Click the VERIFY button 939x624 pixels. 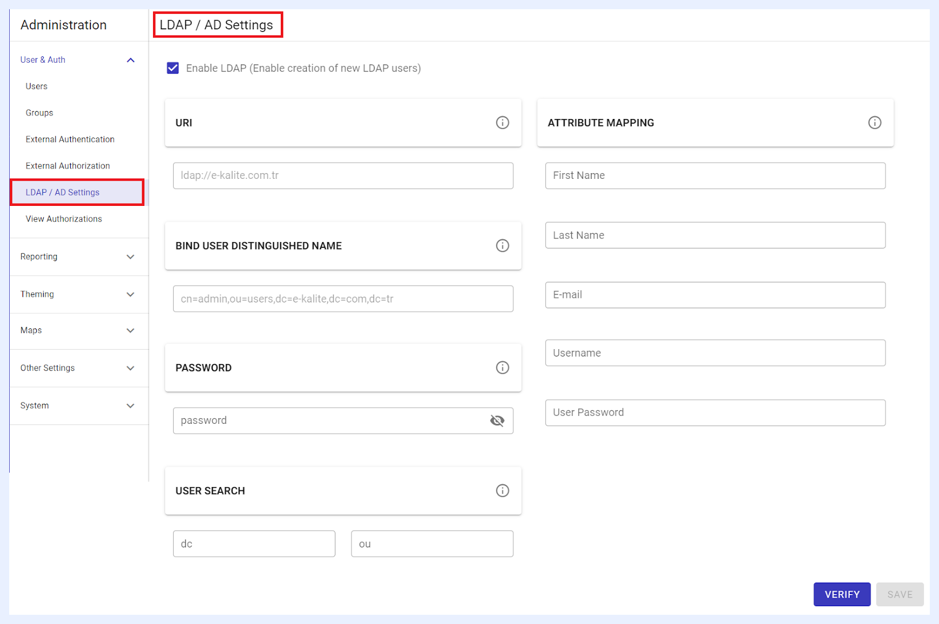click(x=842, y=594)
